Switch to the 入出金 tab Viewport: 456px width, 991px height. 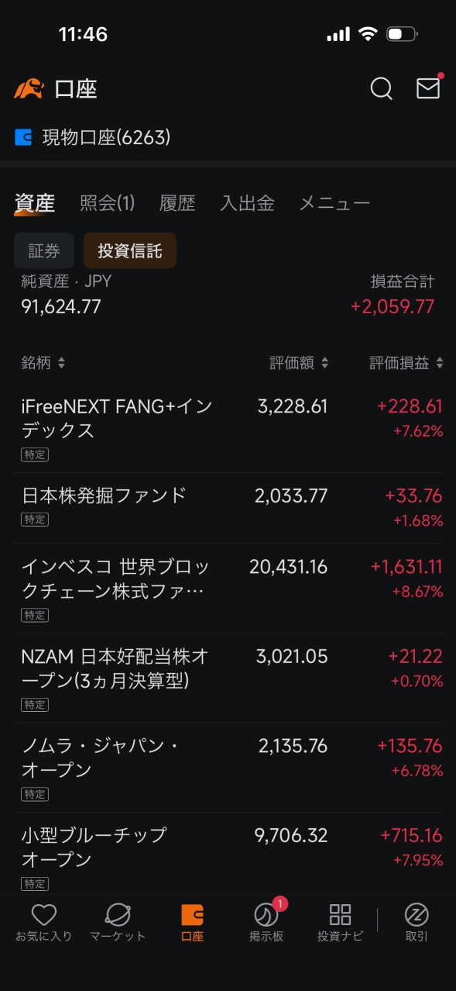247,203
